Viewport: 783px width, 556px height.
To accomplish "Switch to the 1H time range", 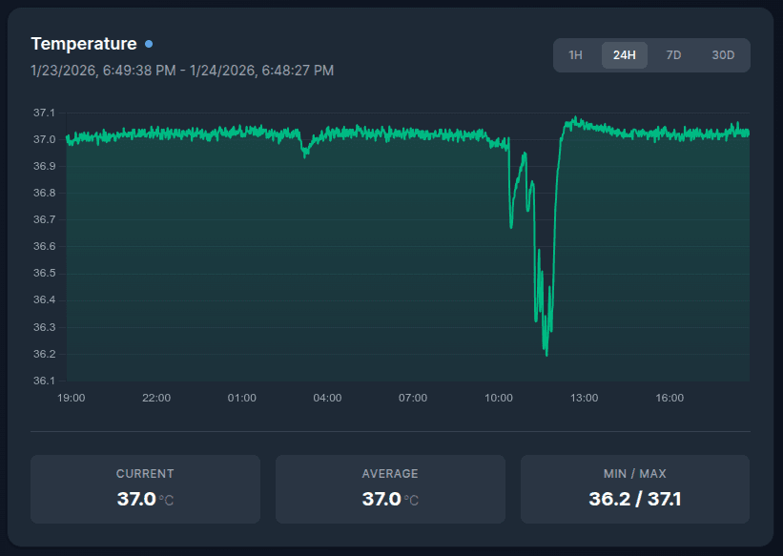I will click(575, 54).
